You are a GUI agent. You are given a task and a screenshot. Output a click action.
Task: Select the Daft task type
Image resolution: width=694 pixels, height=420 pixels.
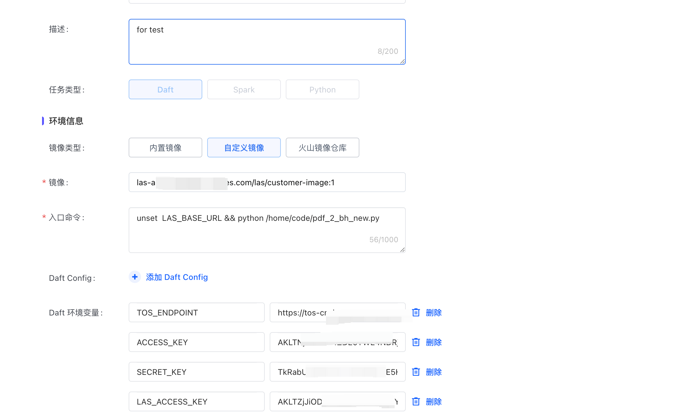[165, 90]
